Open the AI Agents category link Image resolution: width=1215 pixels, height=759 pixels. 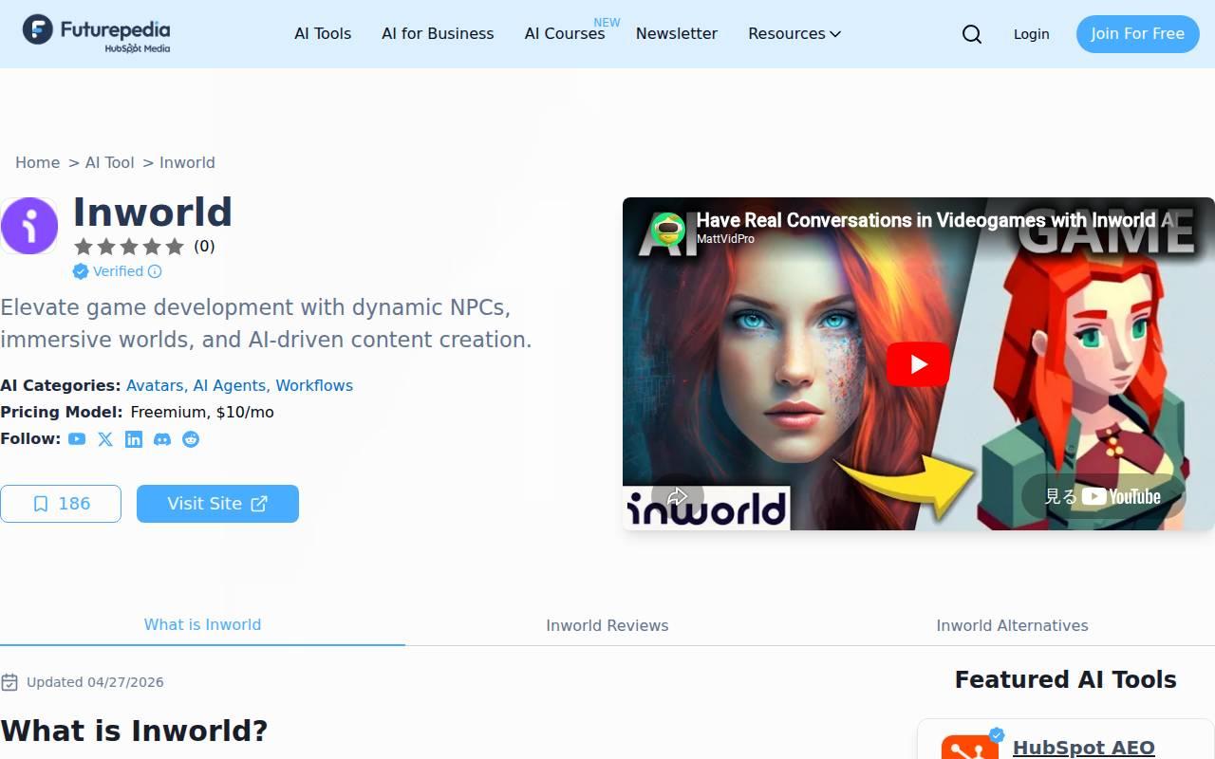[x=230, y=386]
